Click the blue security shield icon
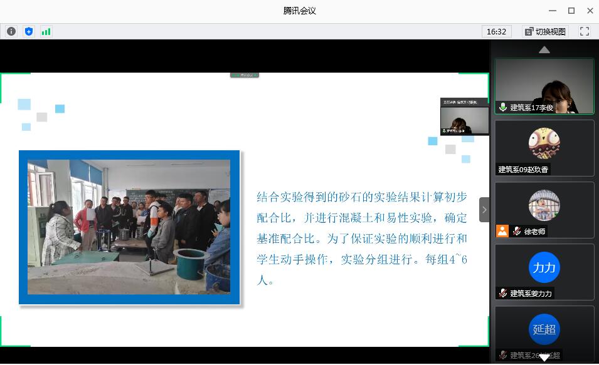Image resolution: width=599 pixels, height=365 pixels. [29, 31]
